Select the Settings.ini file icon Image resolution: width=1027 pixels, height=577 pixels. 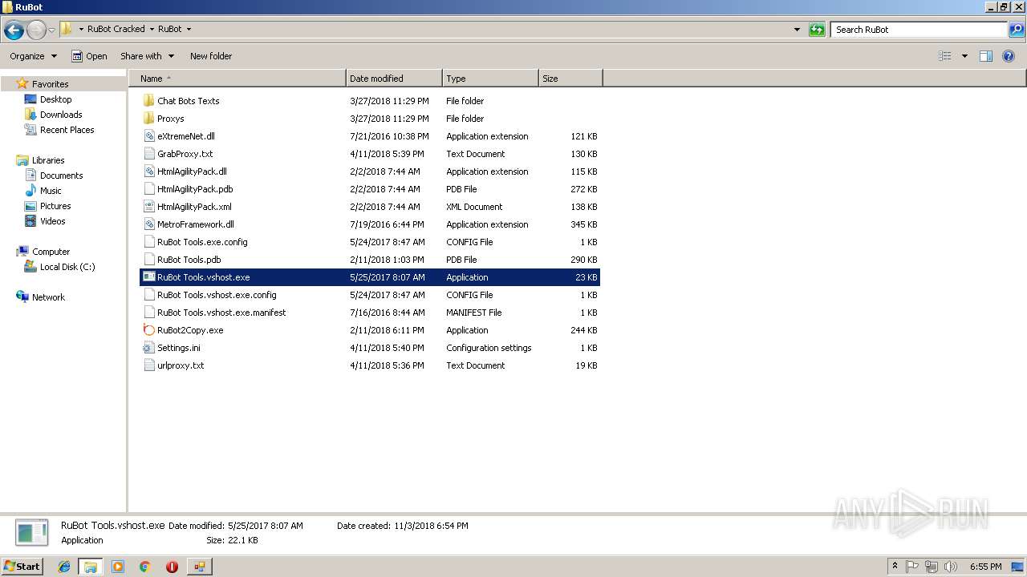(148, 348)
